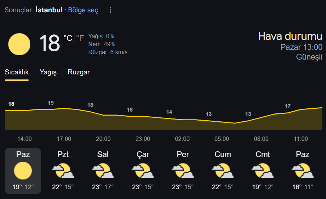Select next Sunday Paz 16° forecast

(x=303, y=171)
